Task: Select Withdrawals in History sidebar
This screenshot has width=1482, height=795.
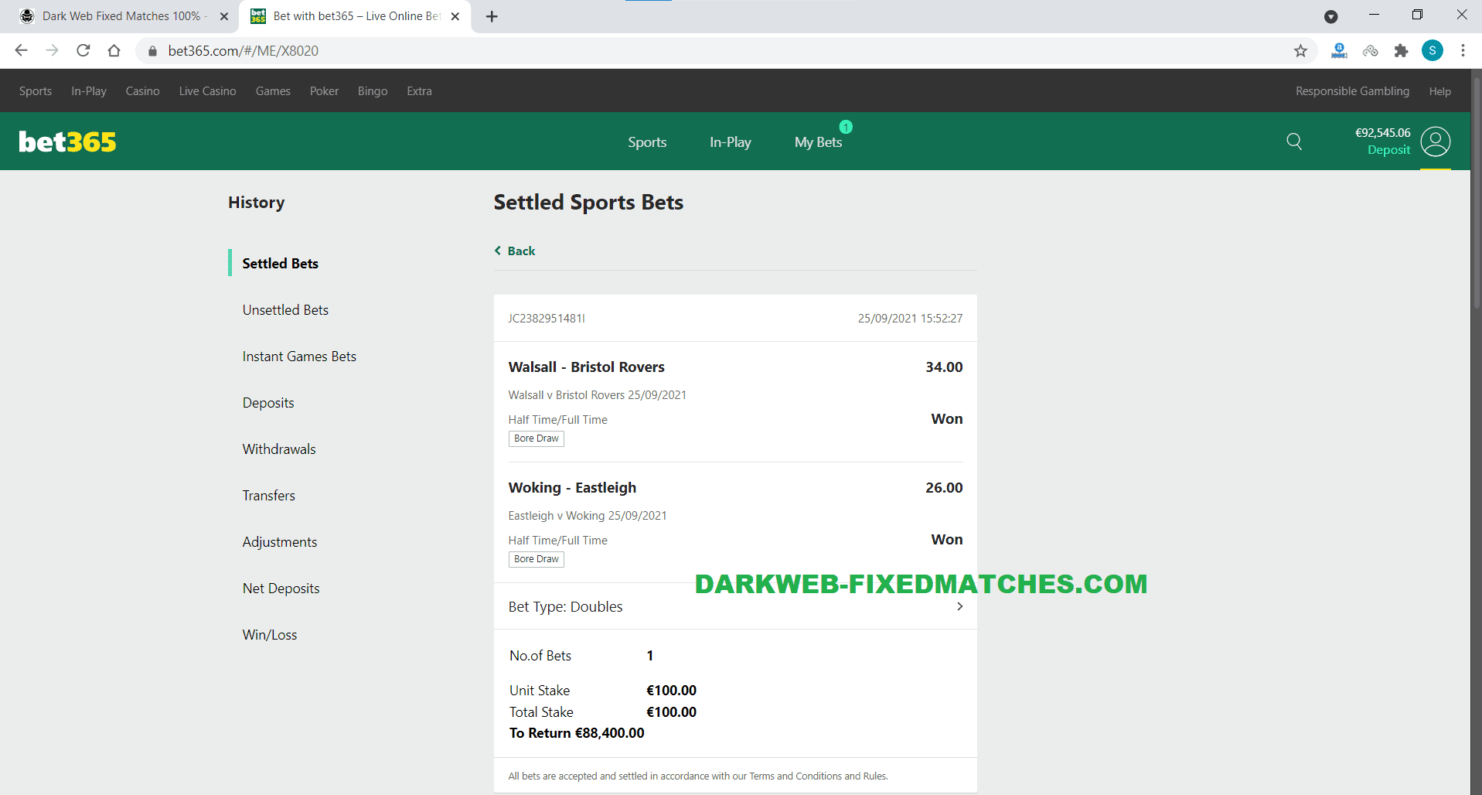Action: point(279,449)
